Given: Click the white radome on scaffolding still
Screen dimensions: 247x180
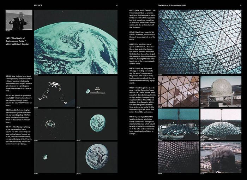Looking at the screenshot, I should [x=221, y=92].
